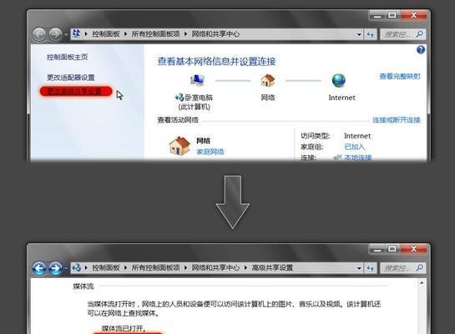
Task: Expand arrow before 高级共享设置 breadcrumb
Action: pos(245,267)
